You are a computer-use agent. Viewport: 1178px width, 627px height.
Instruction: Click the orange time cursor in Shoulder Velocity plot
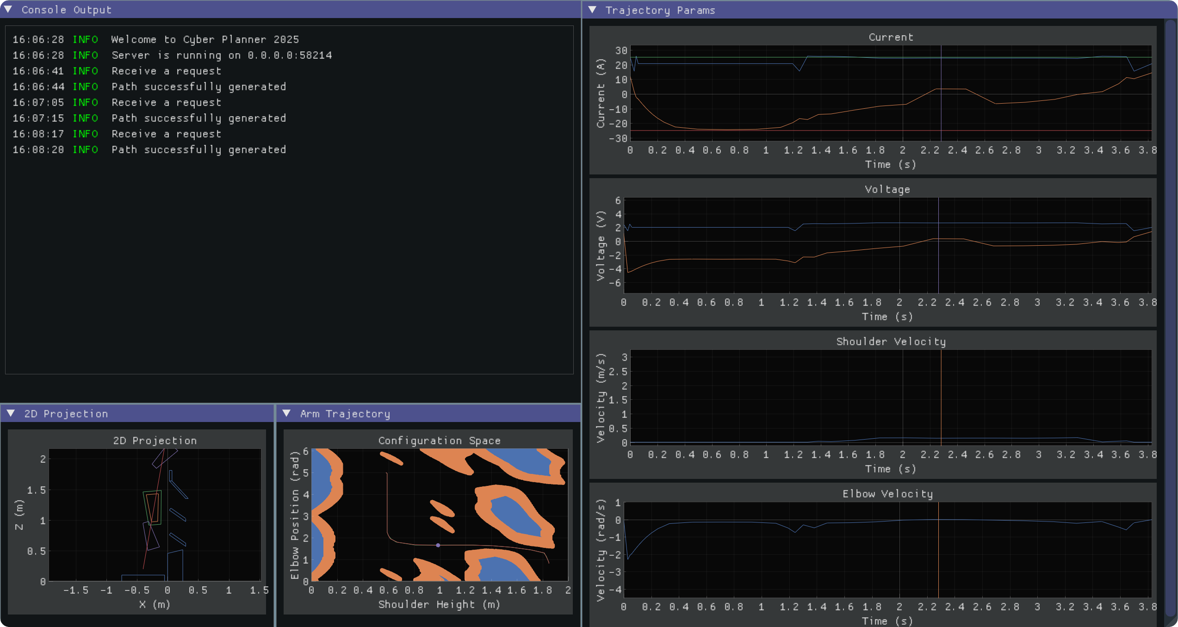pos(941,397)
